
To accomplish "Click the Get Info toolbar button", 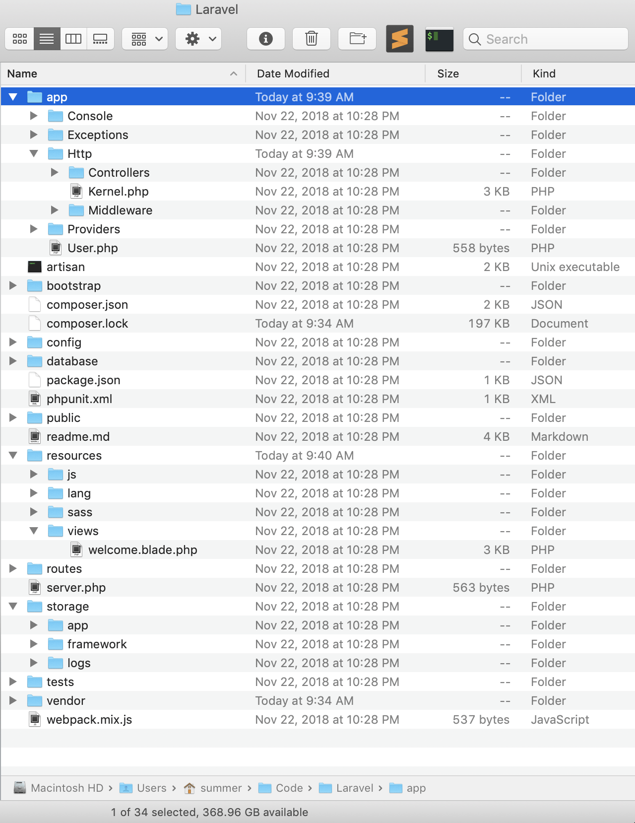I will pyautogui.click(x=266, y=39).
